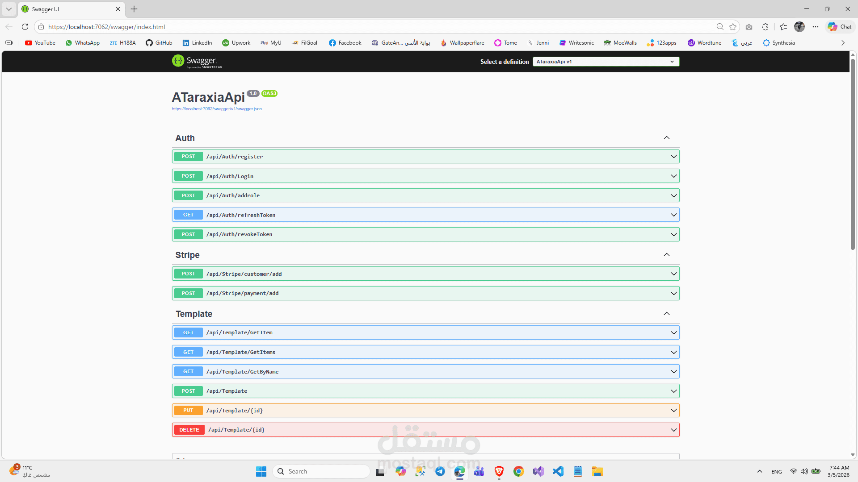Collapse the Stripe section chevron
The height and width of the screenshot is (482, 858).
[x=666, y=255]
